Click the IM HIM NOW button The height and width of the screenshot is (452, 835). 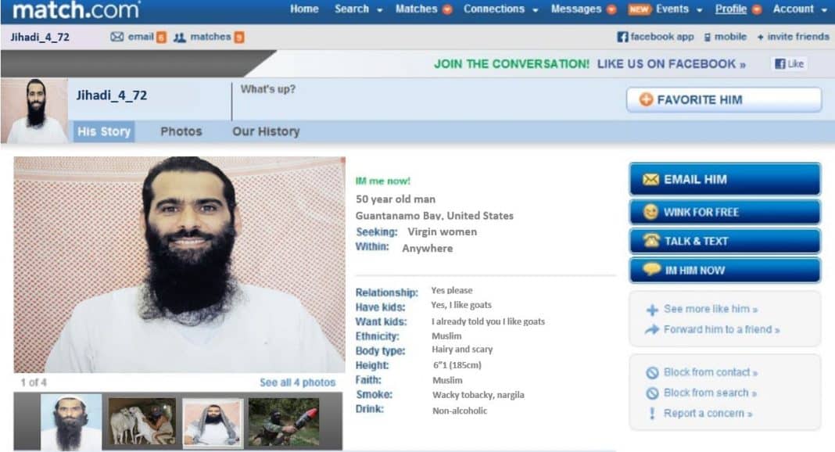tap(725, 270)
